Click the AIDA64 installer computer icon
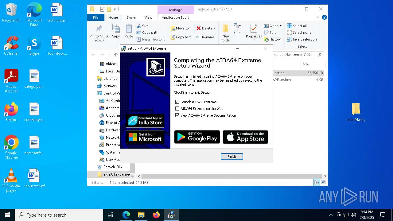Viewport: 393px width, 221px height. (x=156, y=67)
